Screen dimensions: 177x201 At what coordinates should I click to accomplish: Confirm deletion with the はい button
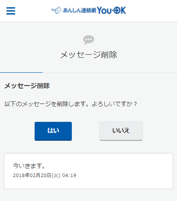tap(53, 131)
